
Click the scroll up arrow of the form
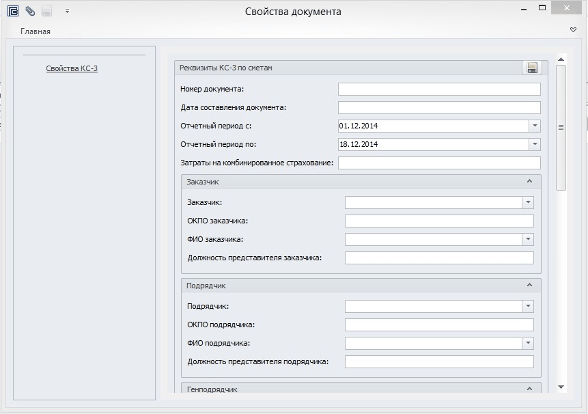(x=561, y=59)
